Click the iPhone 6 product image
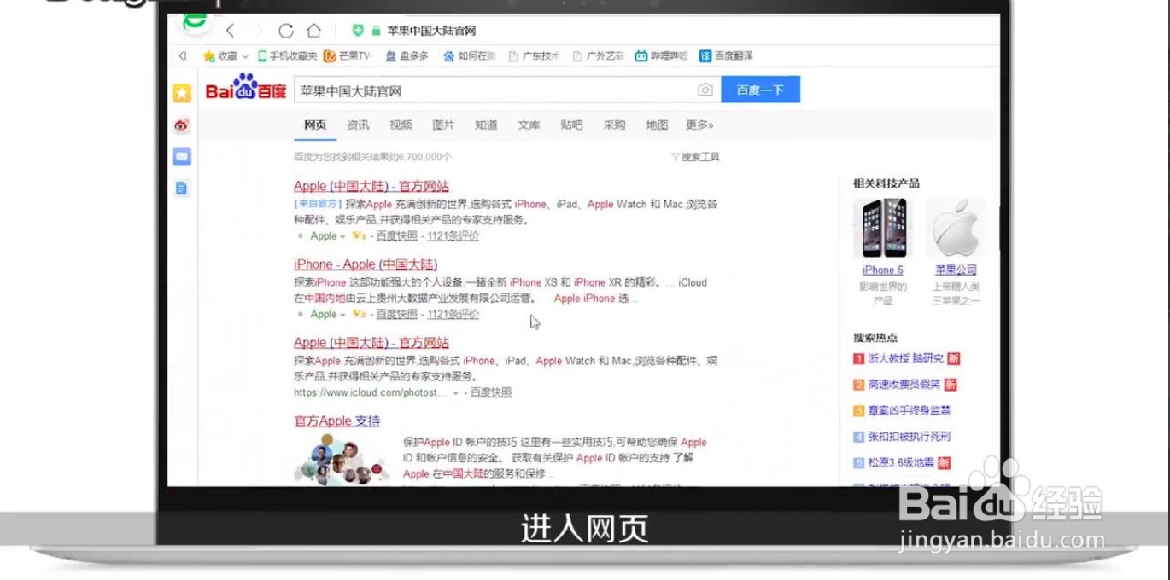The height and width of the screenshot is (580, 1170). point(883,228)
